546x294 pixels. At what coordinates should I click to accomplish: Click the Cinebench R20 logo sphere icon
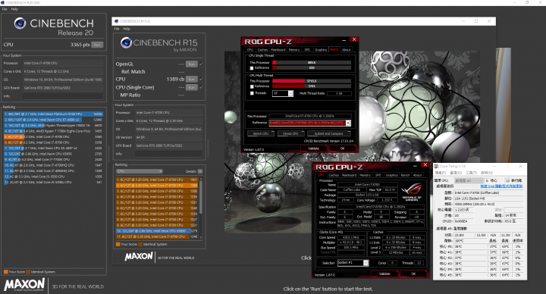[x=20, y=23]
